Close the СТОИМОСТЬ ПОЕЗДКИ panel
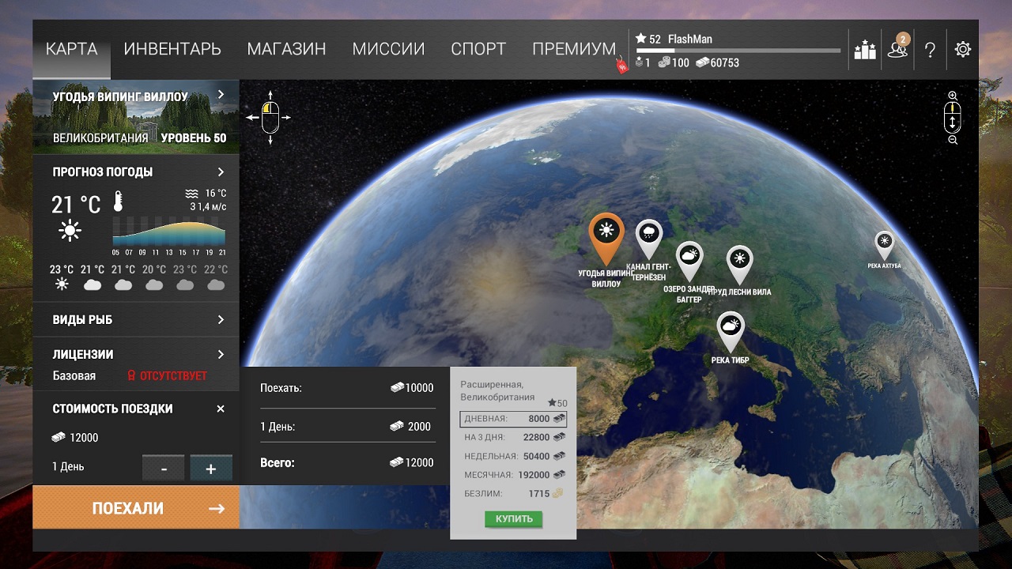1012x569 pixels. pyautogui.click(x=221, y=409)
